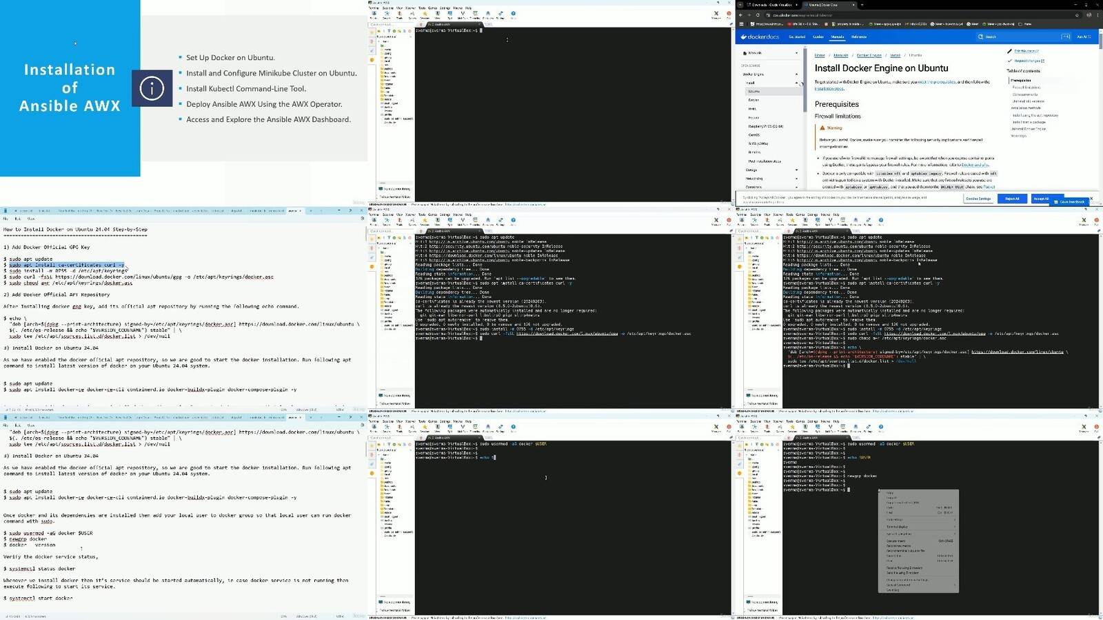
Task: Click Split icon in MobaXterm window showing context menu
Action: coord(817,428)
